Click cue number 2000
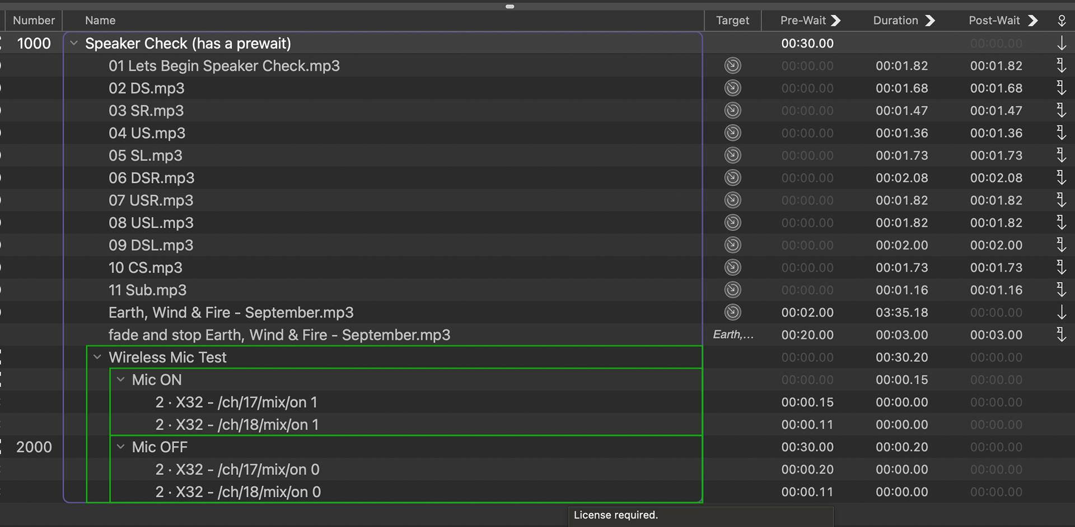1075x527 pixels. click(x=34, y=447)
